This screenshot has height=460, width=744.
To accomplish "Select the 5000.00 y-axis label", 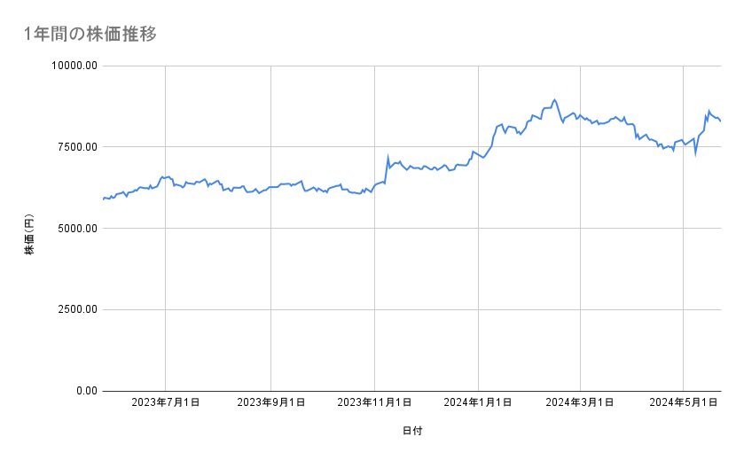I will tap(74, 229).
